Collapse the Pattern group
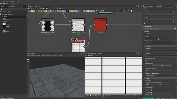 pyautogui.click(x=145, y=46)
